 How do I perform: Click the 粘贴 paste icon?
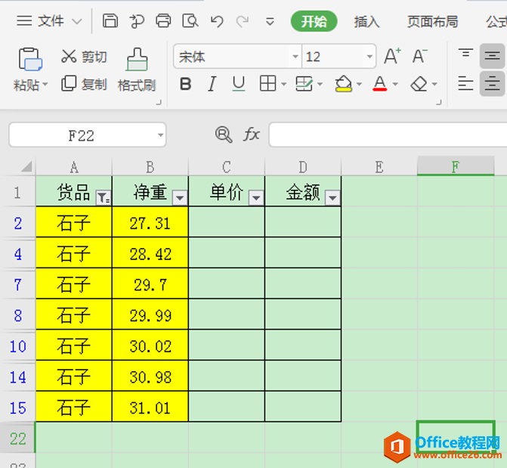[30, 59]
